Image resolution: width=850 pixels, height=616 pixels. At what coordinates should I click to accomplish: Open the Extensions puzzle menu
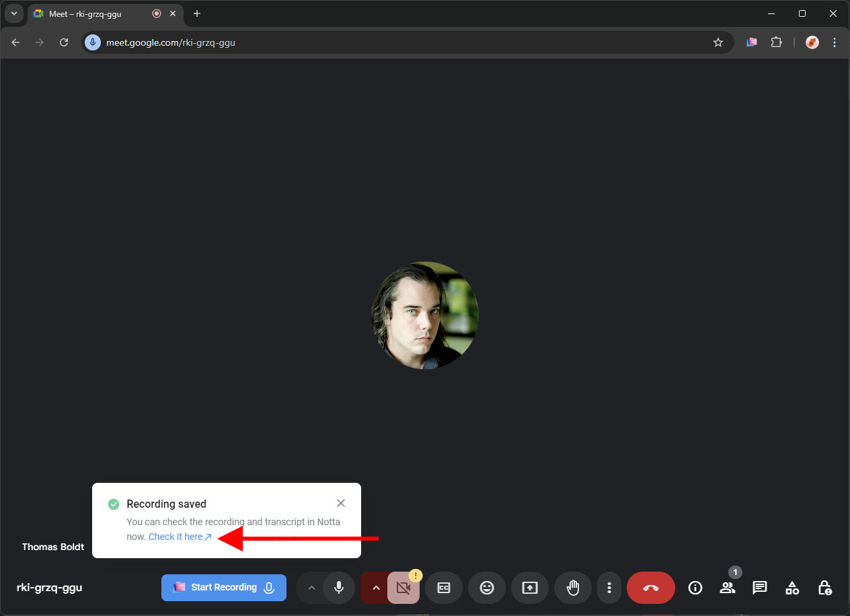click(777, 42)
